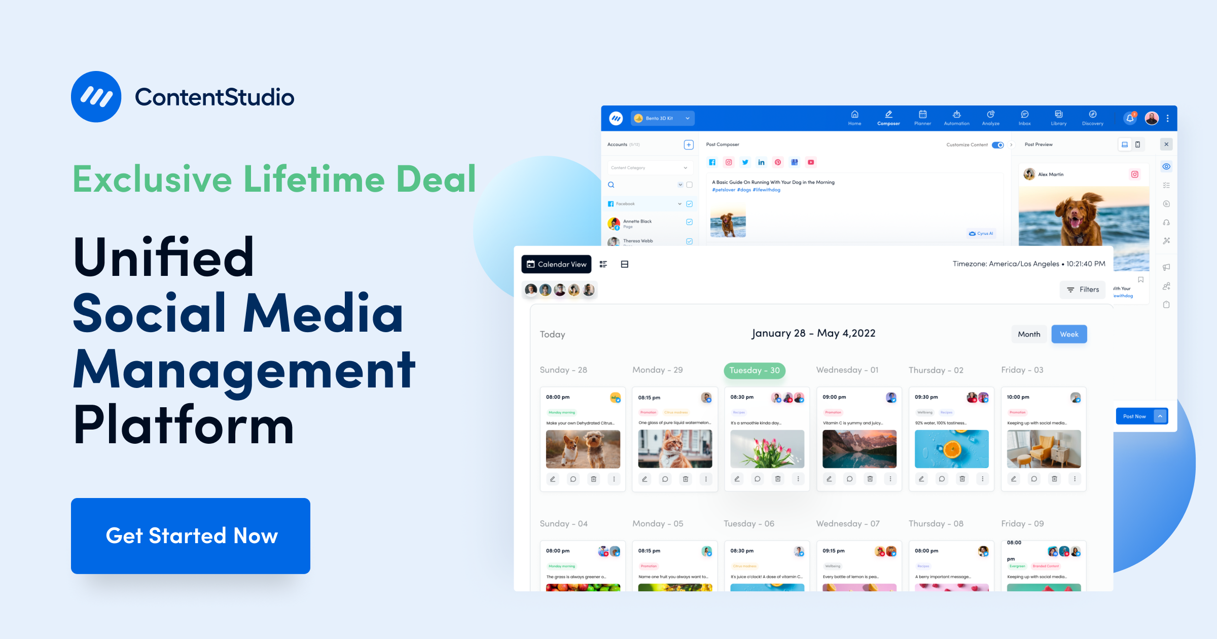Switch to the Composer tab
This screenshot has height=639, width=1217.
[x=888, y=118]
